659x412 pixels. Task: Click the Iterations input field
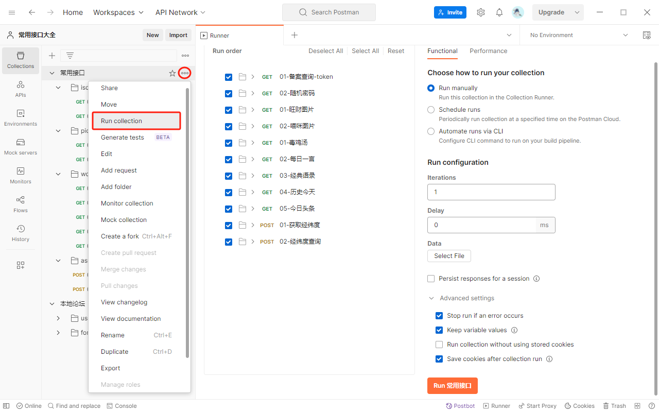pyautogui.click(x=491, y=192)
